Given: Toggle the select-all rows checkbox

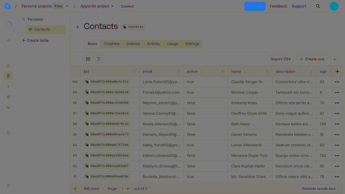Looking at the screenshot, I should pyautogui.click(x=75, y=71).
